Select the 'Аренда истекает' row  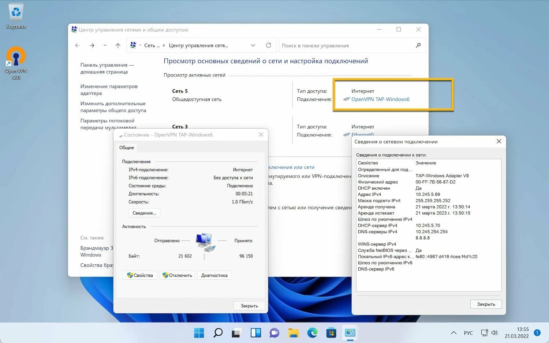tap(429, 213)
